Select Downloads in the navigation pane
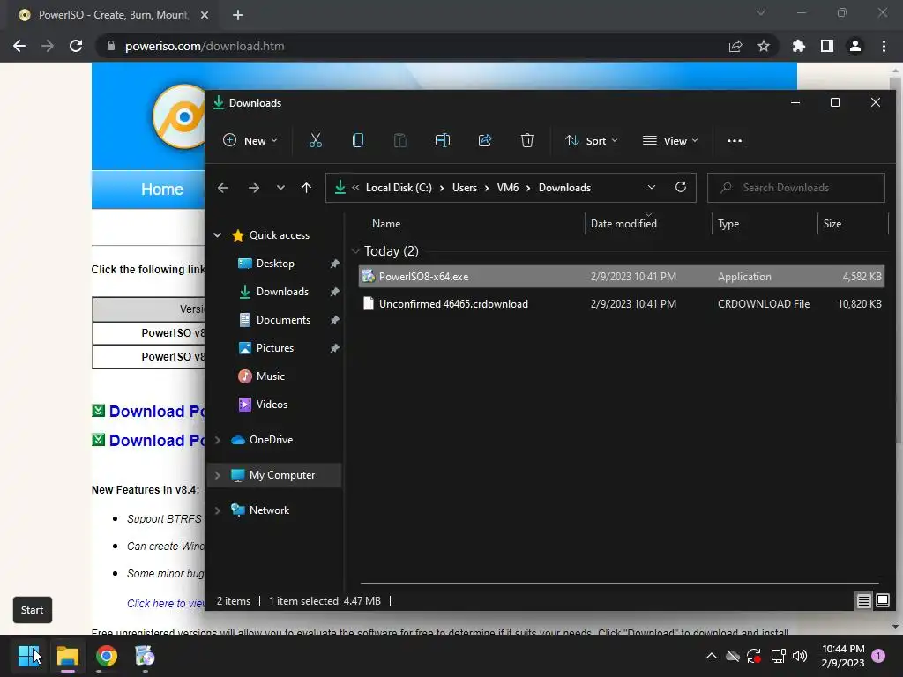The width and height of the screenshot is (903, 677). coord(281,291)
